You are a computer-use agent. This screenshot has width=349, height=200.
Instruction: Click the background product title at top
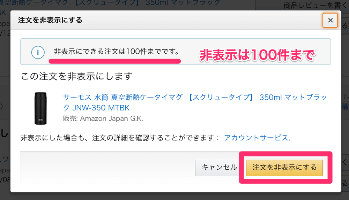[110, 3]
